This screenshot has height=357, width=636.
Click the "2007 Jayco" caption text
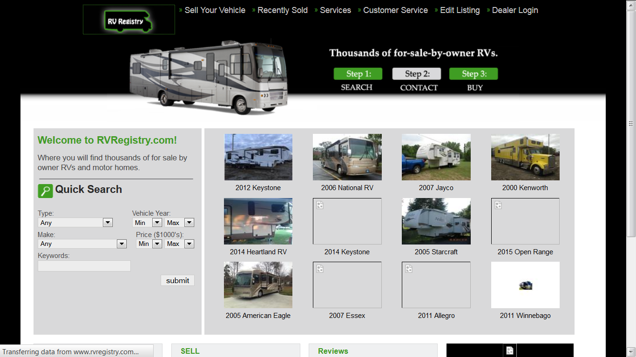tap(436, 188)
